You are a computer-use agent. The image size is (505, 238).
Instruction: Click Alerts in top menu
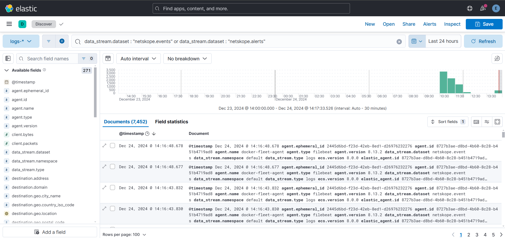coord(429,24)
